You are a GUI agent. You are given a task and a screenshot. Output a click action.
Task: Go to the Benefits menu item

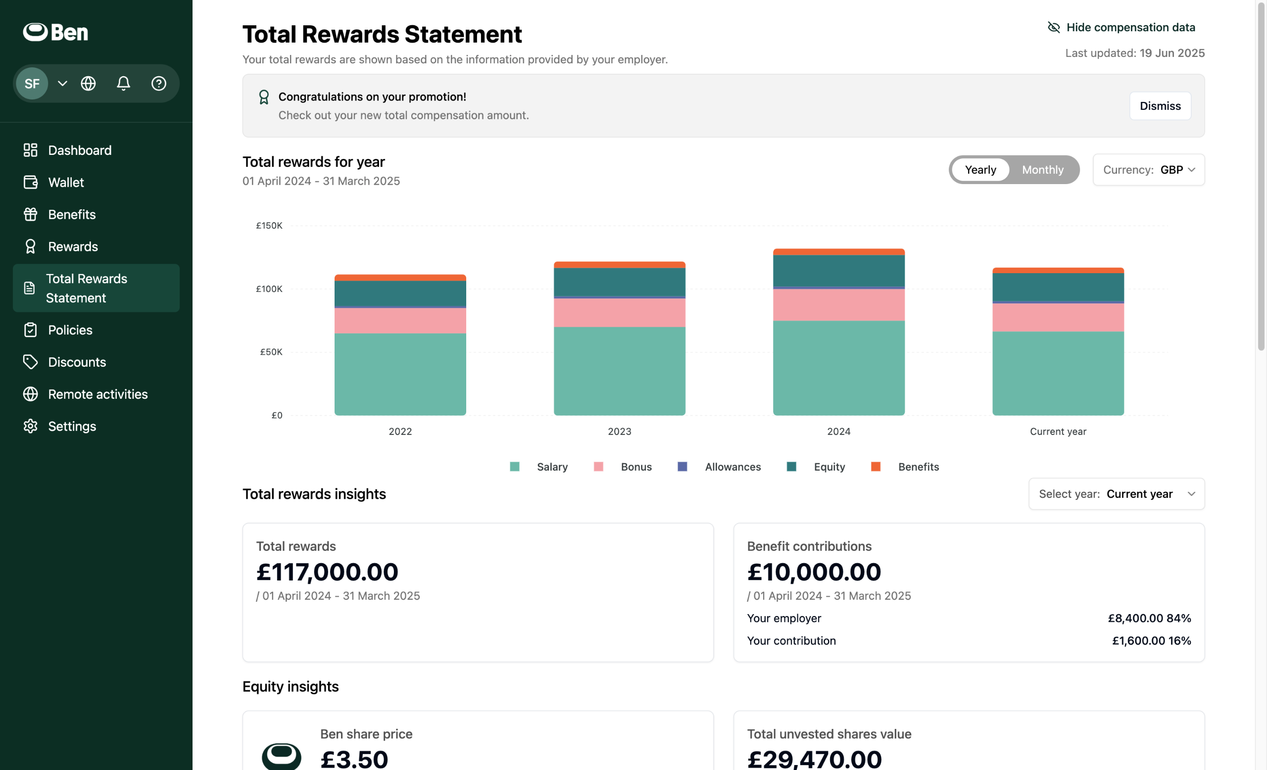coord(71,214)
